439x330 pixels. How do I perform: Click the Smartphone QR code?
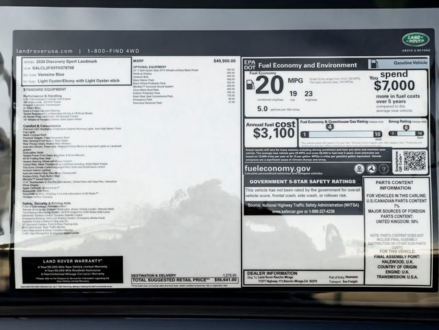pyautogui.click(x=414, y=161)
